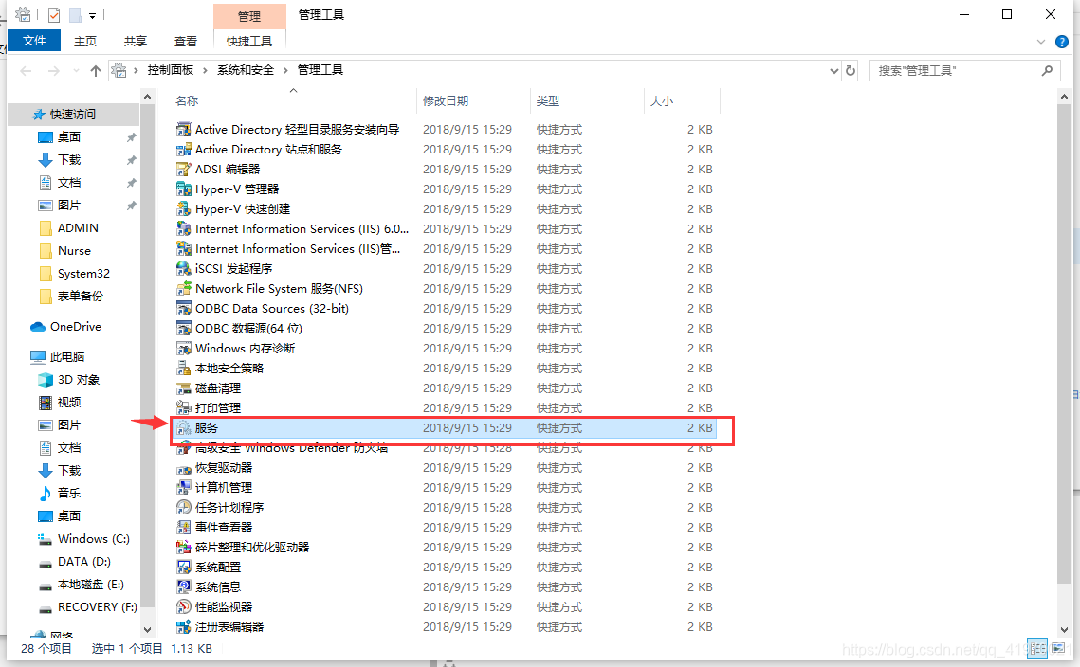Open the 快捷工具 ribbon tab
The height and width of the screenshot is (667, 1080).
[249, 42]
